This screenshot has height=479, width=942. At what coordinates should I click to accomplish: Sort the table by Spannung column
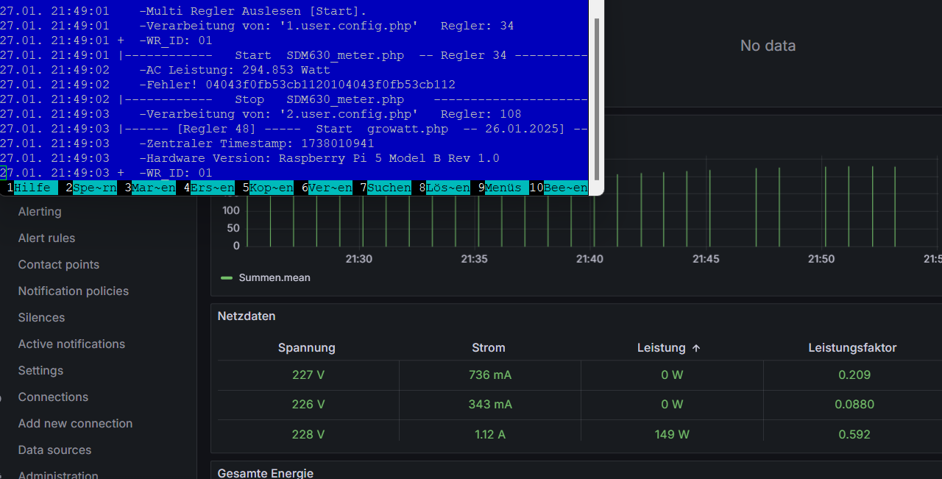(308, 348)
